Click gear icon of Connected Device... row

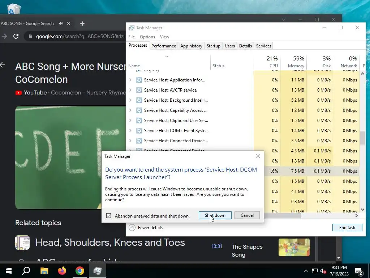coord(139,141)
